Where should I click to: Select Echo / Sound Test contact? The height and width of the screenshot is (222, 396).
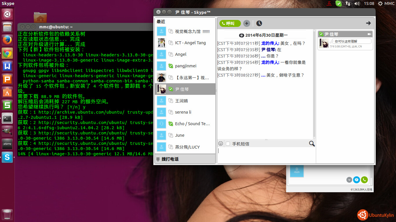[x=192, y=124]
